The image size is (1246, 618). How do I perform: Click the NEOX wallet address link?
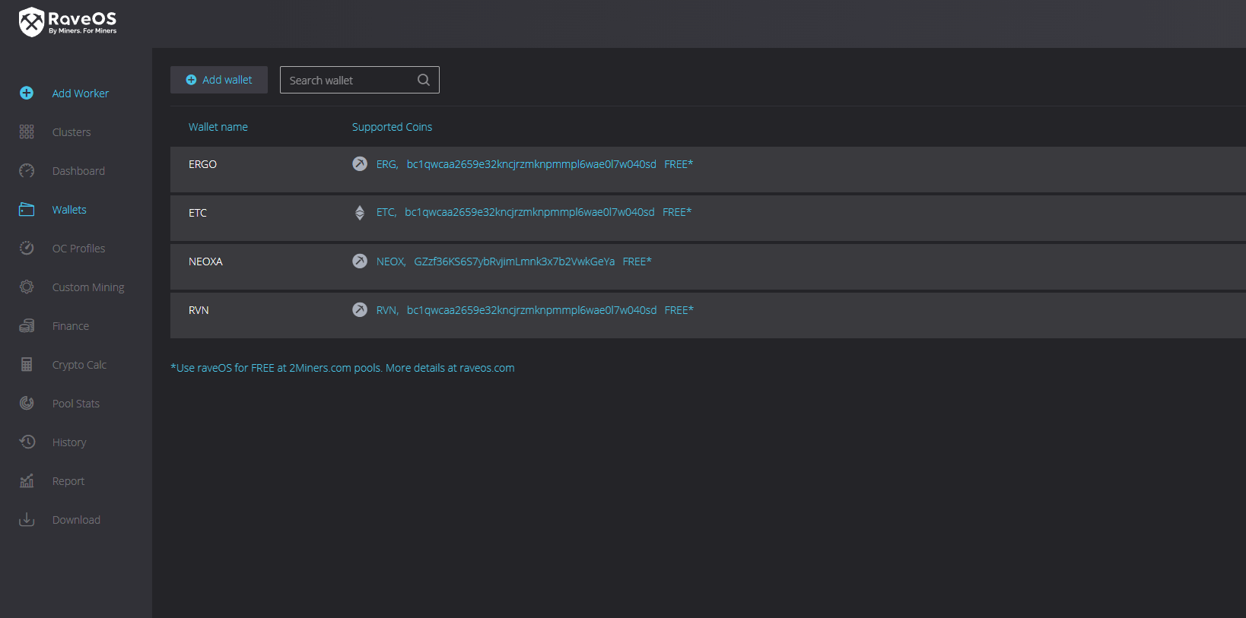[514, 261]
